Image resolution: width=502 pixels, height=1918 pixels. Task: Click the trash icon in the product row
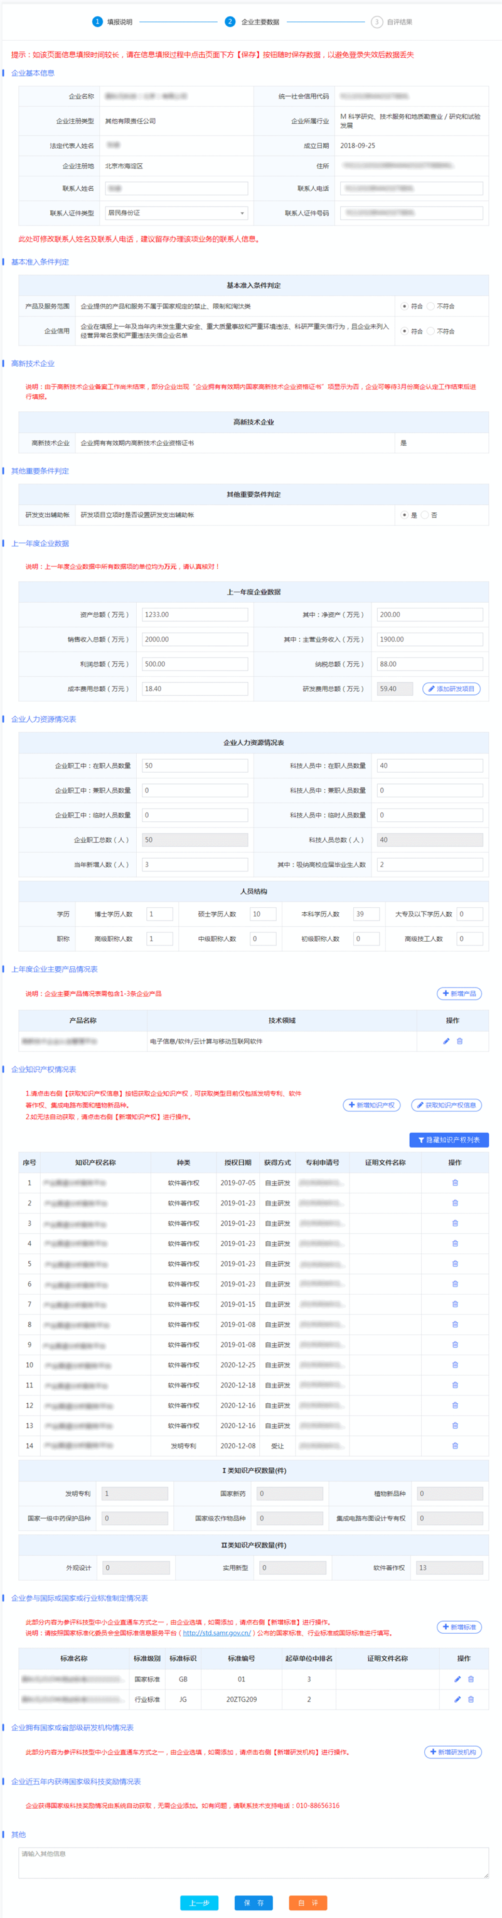point(459,1041)
